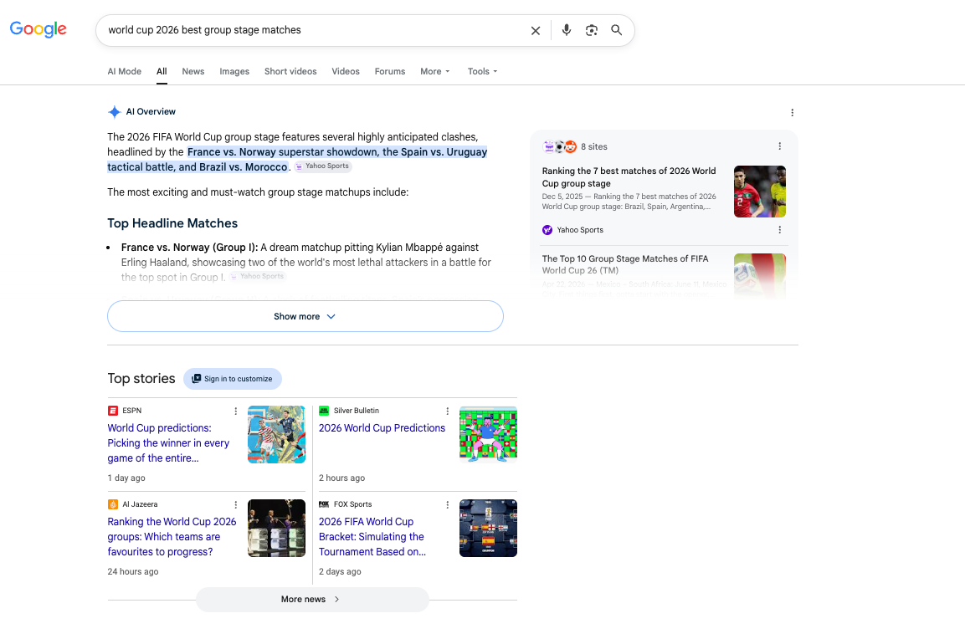Open 2026 World Cup Predictions link
This screenshot has height=639, width=965.
click(x=382, y=428)
